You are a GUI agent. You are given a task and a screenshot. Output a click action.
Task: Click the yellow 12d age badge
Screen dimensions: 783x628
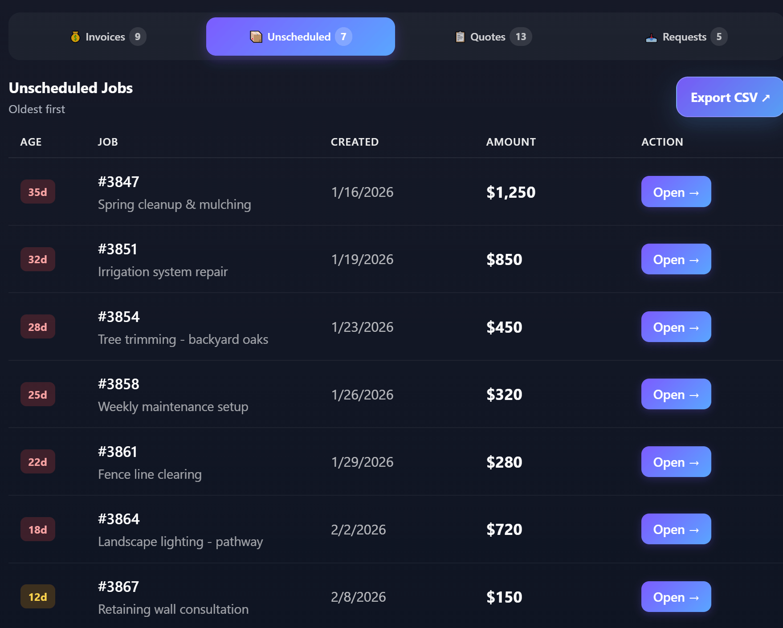pyautogui.click(x=38, y=597)
